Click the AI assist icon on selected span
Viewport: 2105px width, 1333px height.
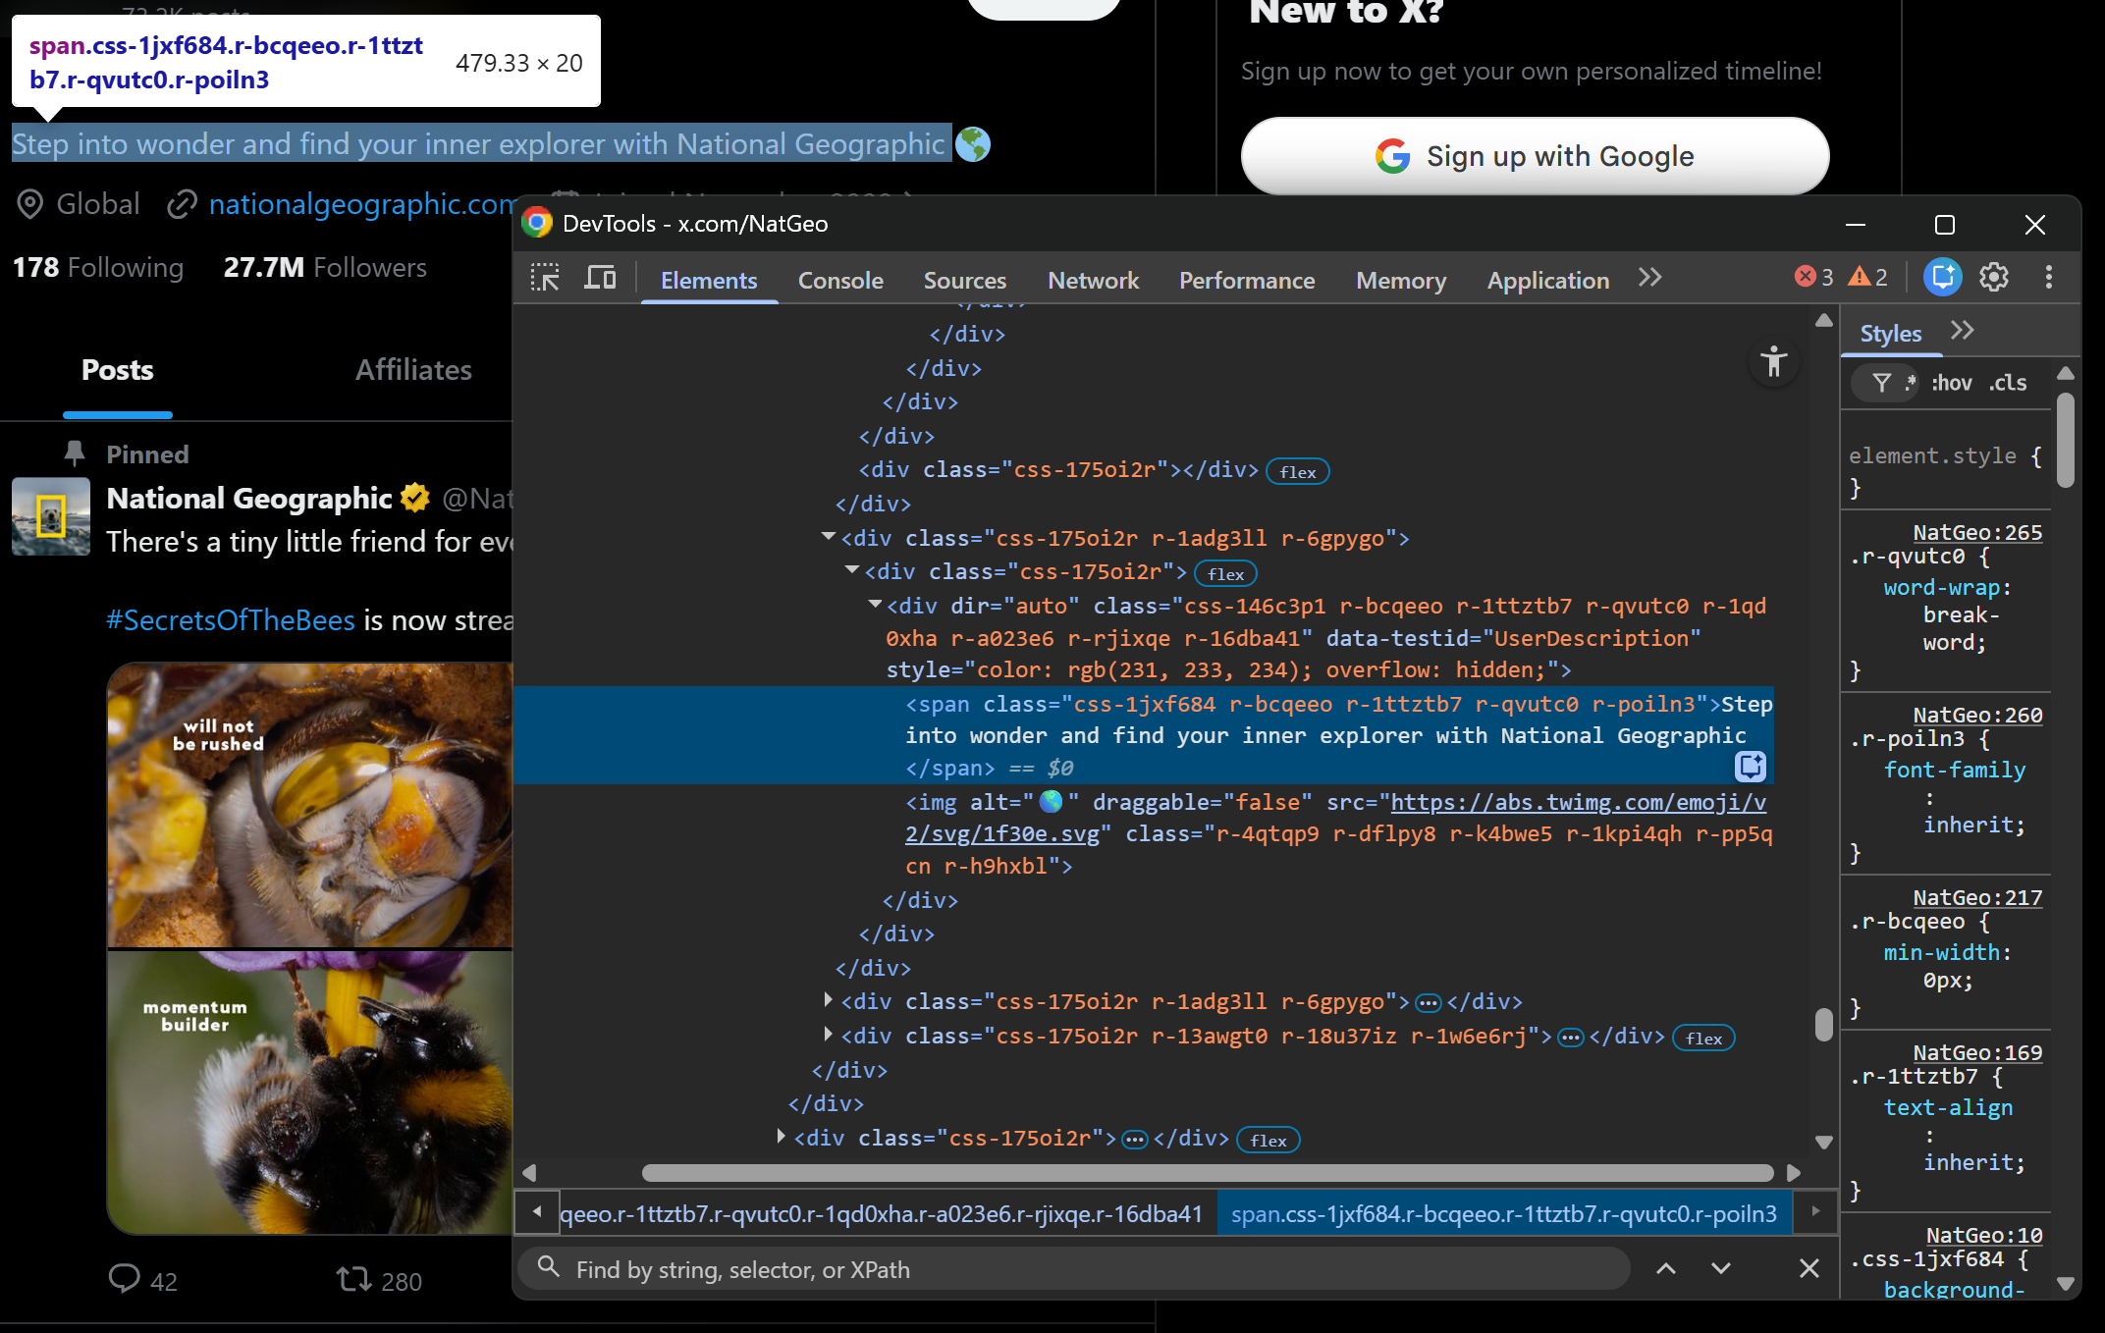point(1751,766)
